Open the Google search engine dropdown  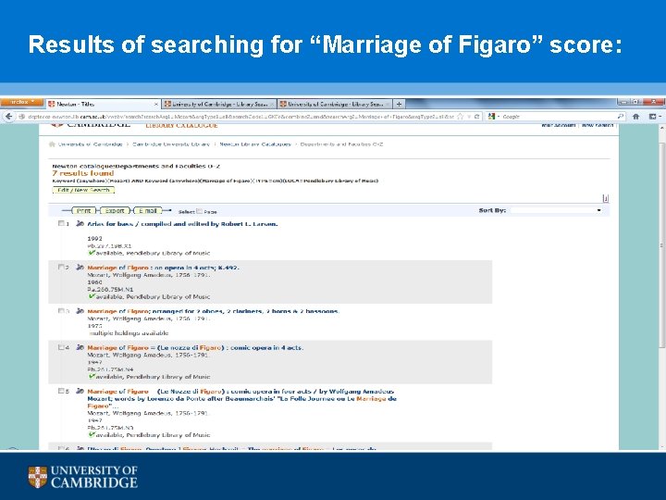[494, 117]
